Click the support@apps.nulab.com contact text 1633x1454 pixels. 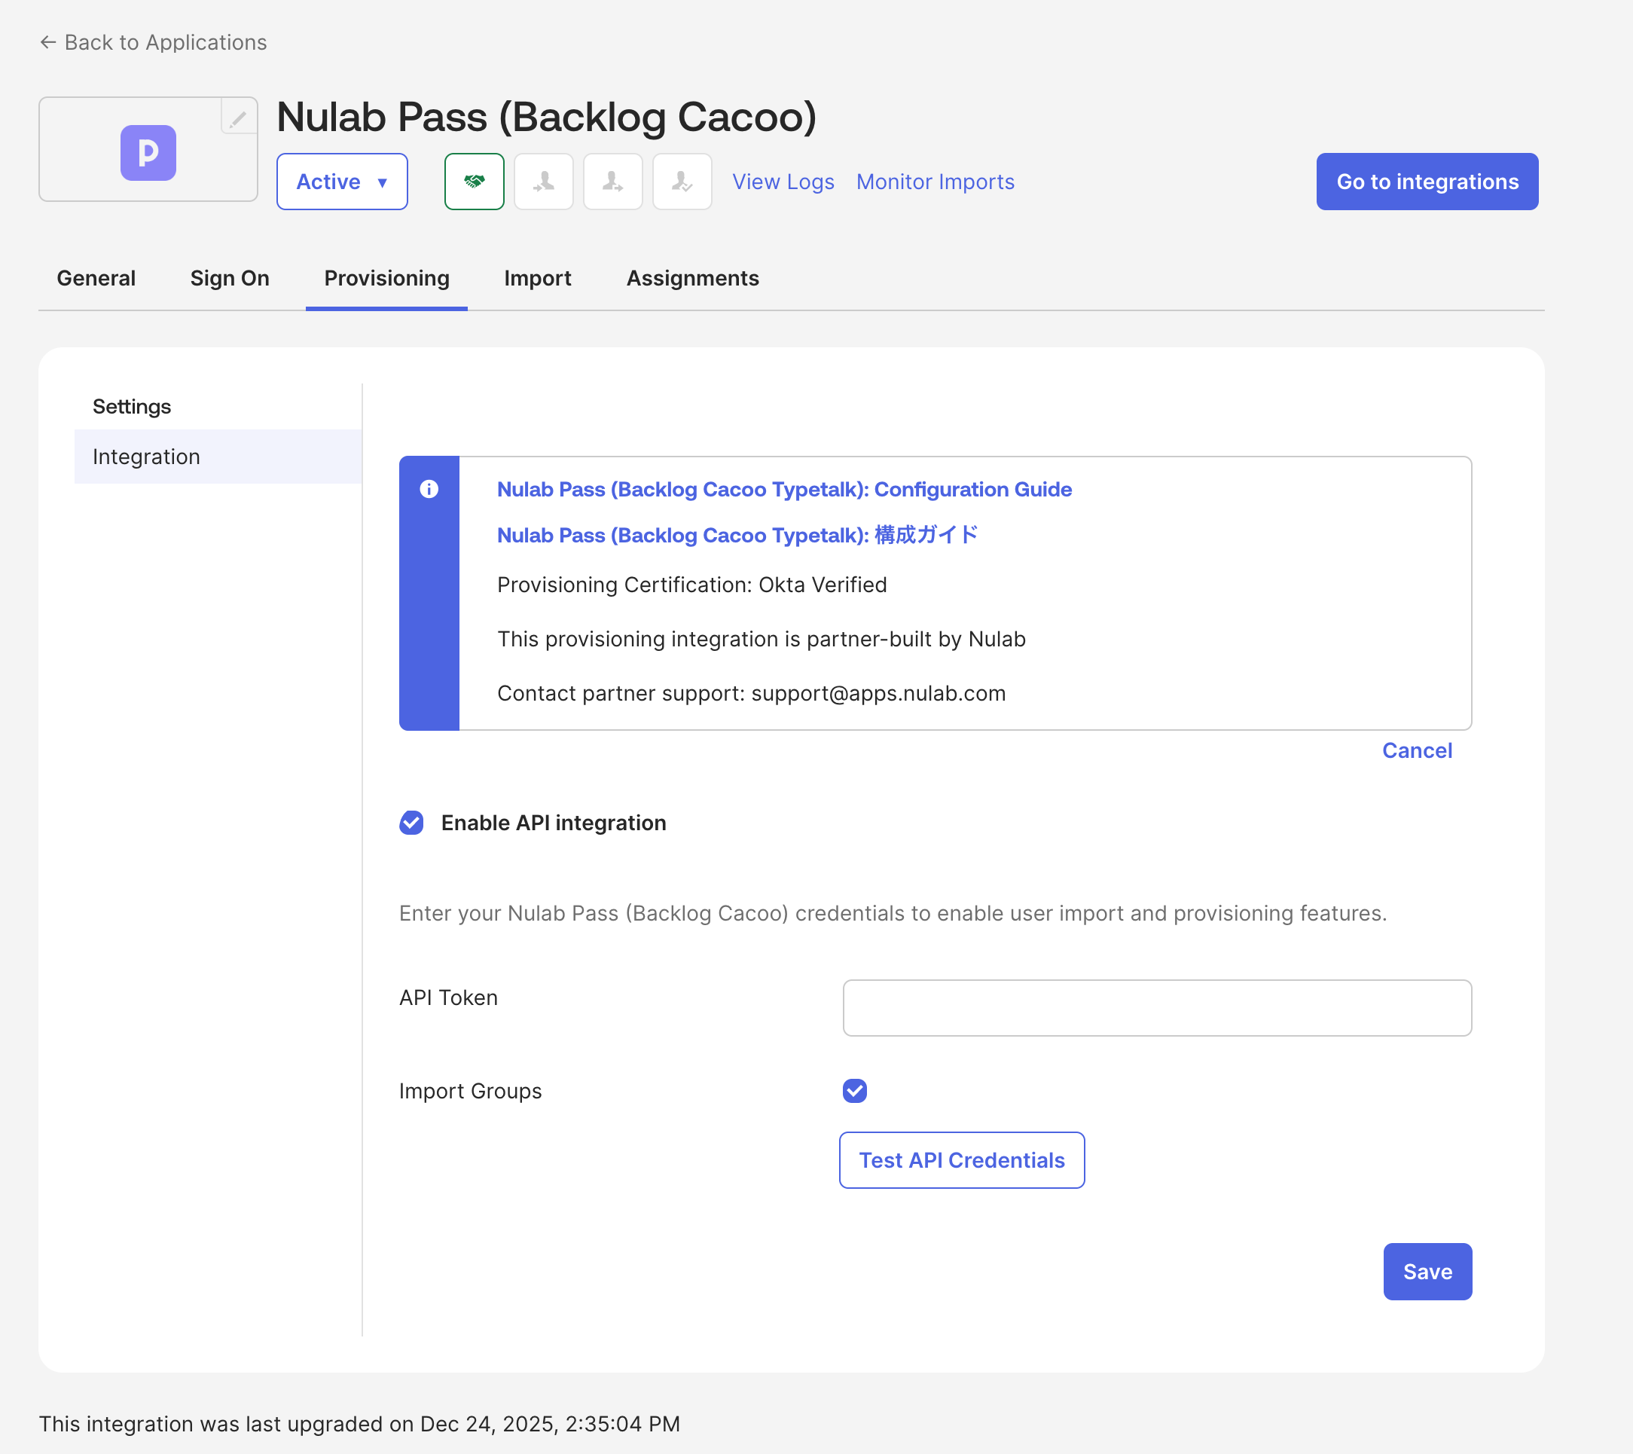[878, 693]
